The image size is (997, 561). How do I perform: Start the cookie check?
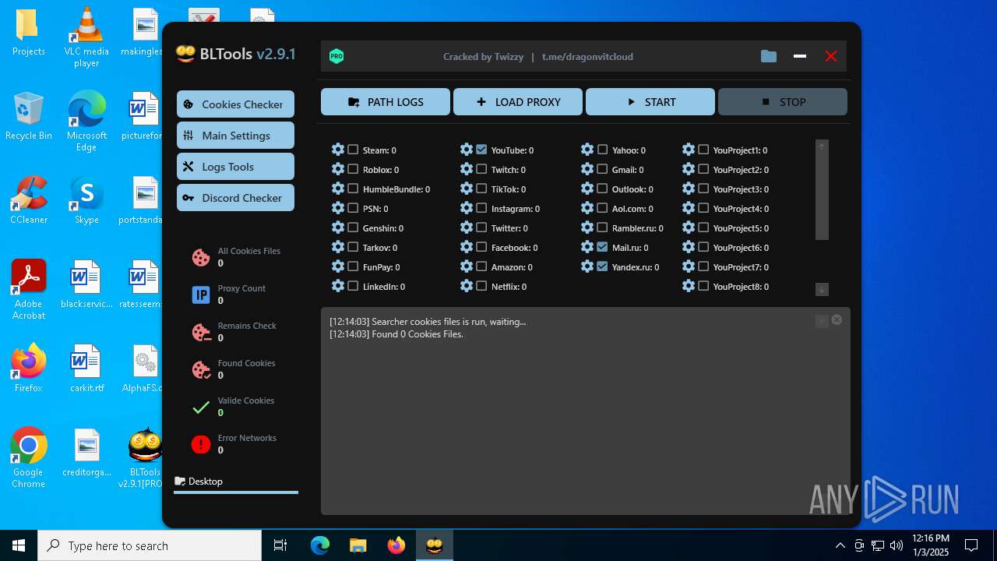[x=650, y=101]
